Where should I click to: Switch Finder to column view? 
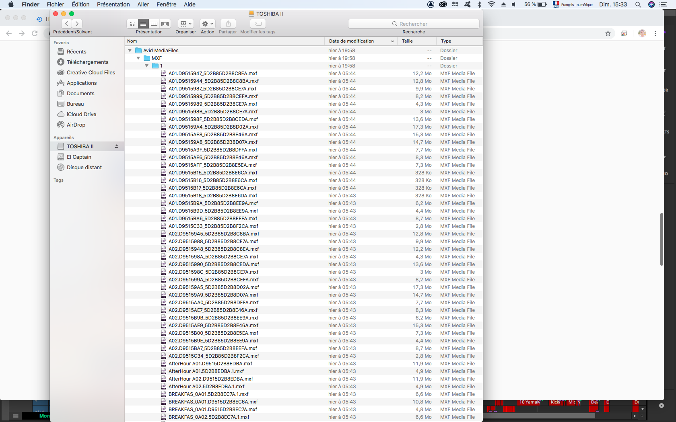[154, 24]
